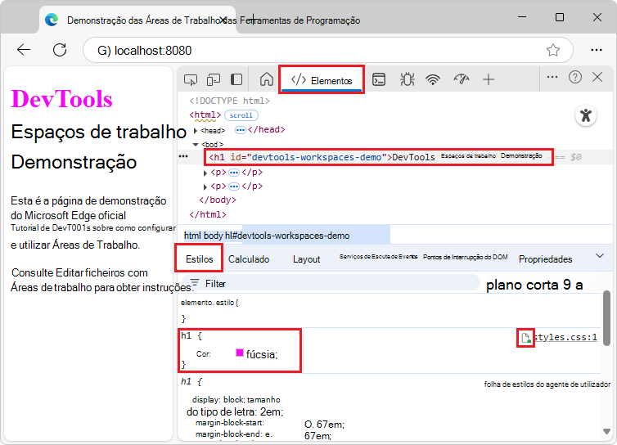Click the scroll badge next to html
Viewport: 617px width, 445px height.
[241, 115]
